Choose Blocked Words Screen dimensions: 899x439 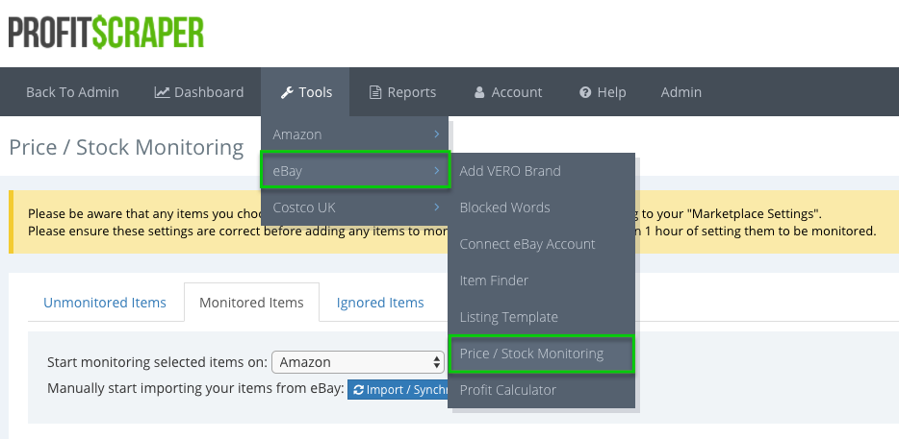[541, 207]
